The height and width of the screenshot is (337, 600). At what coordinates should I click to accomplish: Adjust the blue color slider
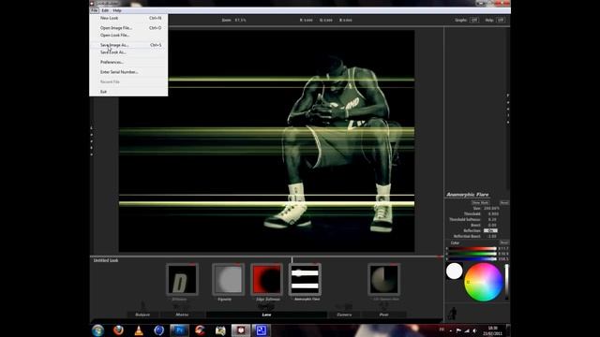tap(472, 258)
